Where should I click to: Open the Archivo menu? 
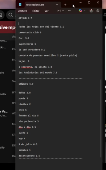point(23,11)
